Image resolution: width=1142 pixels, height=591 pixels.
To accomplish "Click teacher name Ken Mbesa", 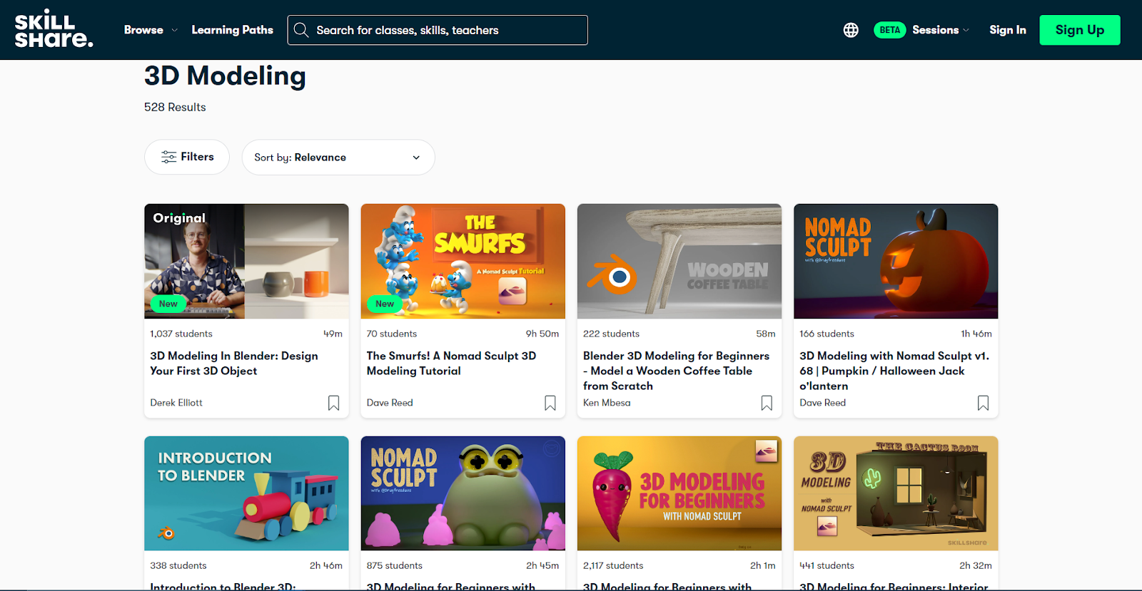I will [607, 403].
